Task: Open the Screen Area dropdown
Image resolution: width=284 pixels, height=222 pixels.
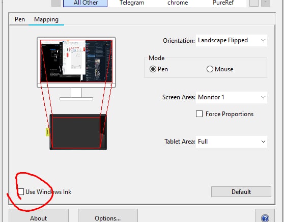Action: coord(231,97)
